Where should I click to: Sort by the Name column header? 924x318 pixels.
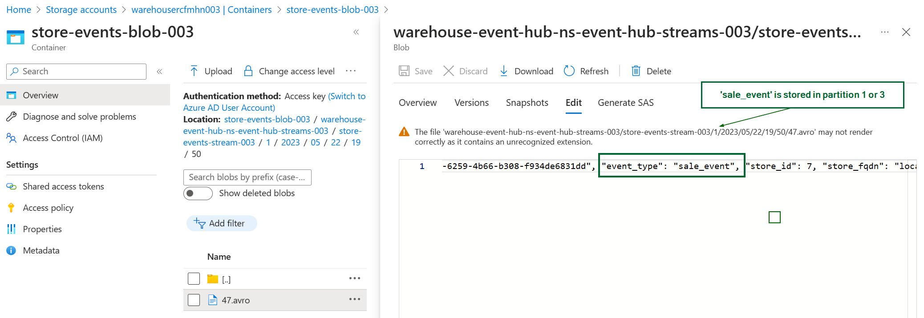coord(219,257)
